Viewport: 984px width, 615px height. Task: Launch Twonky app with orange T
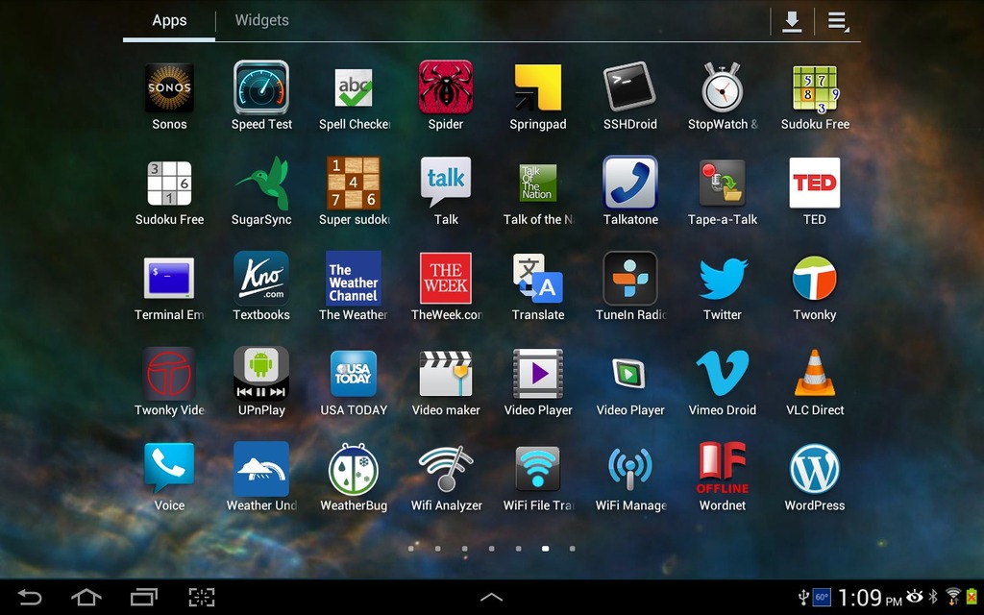(x=815, y=287)
